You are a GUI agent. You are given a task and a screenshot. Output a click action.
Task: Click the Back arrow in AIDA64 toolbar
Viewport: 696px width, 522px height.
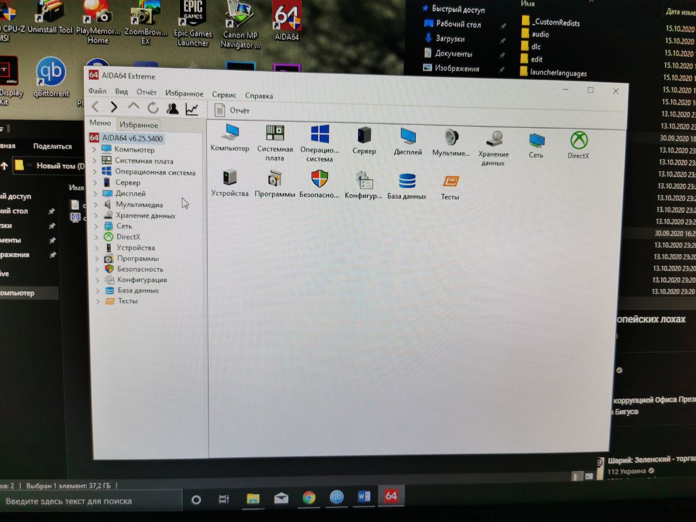[x=95, y=107]
